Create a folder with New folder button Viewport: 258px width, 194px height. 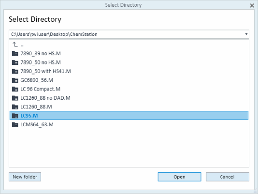pyautogui.click(x=25, y=177)
